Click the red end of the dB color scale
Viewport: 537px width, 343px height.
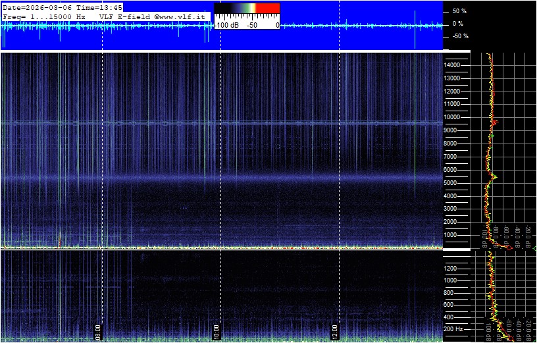267,9
